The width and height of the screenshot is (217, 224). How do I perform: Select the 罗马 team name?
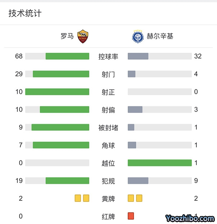[x=67, y=37]
